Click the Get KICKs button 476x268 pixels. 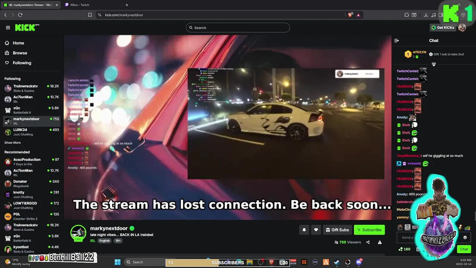(x=443, y=28)
